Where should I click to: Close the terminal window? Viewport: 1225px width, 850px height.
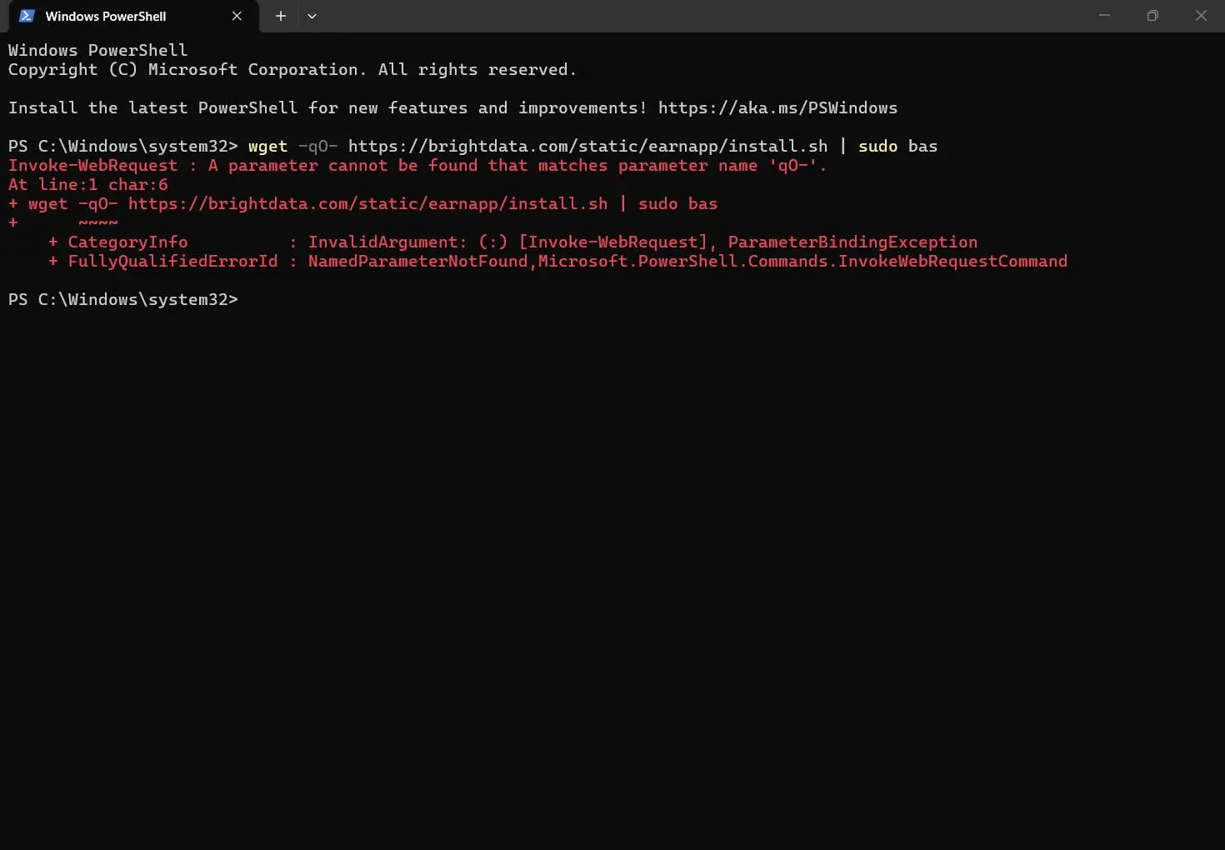click(1201, 16)
